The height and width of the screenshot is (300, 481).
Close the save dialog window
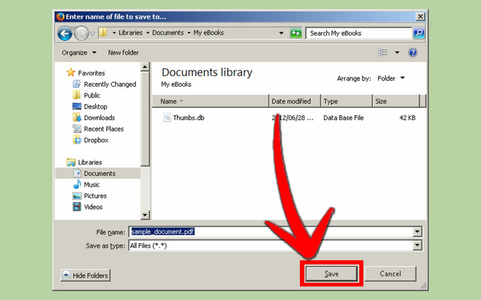[420, 16]
